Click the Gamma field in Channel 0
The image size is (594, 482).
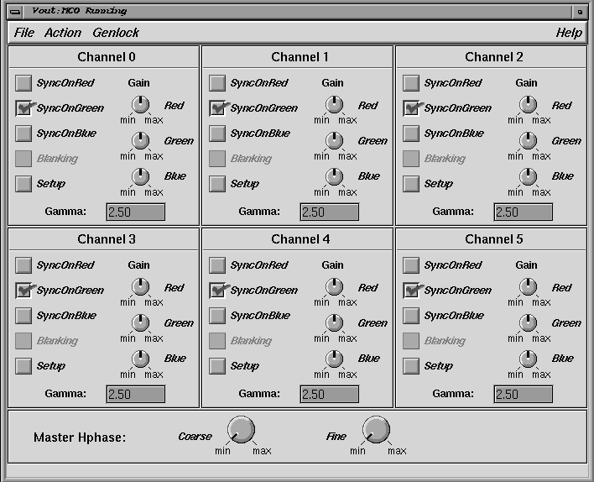click(x=136, y=212)
